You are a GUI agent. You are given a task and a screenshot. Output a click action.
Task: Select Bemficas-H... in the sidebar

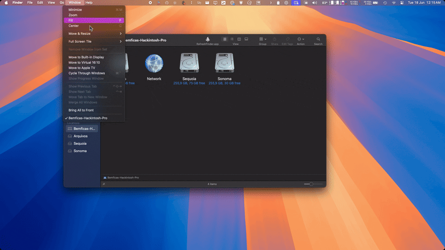pos(82,129)
